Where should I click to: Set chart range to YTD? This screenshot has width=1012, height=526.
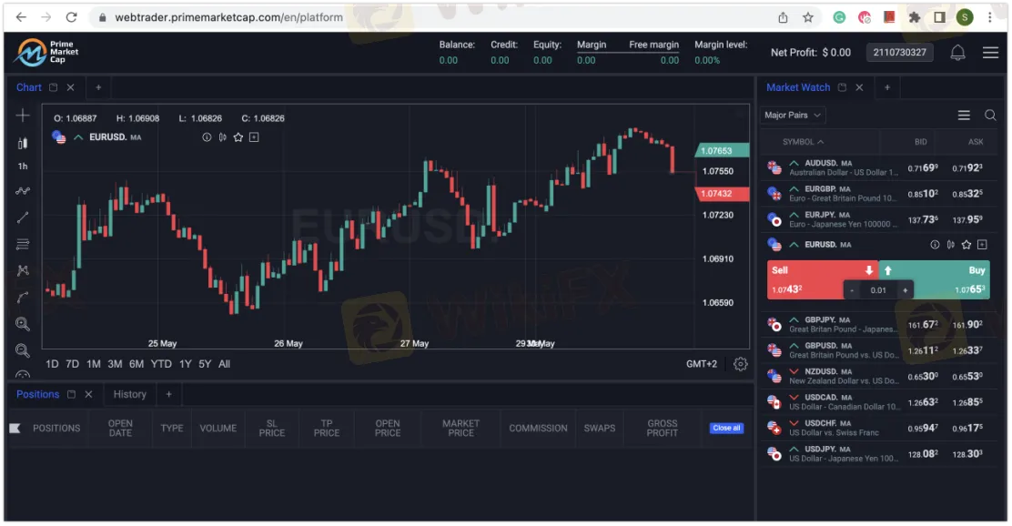click(161, 364)
